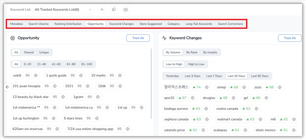Image resolution: width=306 pixels, height=140 pixels.
Task: Track 13 beauty by black star icon
Action: (x=63, y=97)
